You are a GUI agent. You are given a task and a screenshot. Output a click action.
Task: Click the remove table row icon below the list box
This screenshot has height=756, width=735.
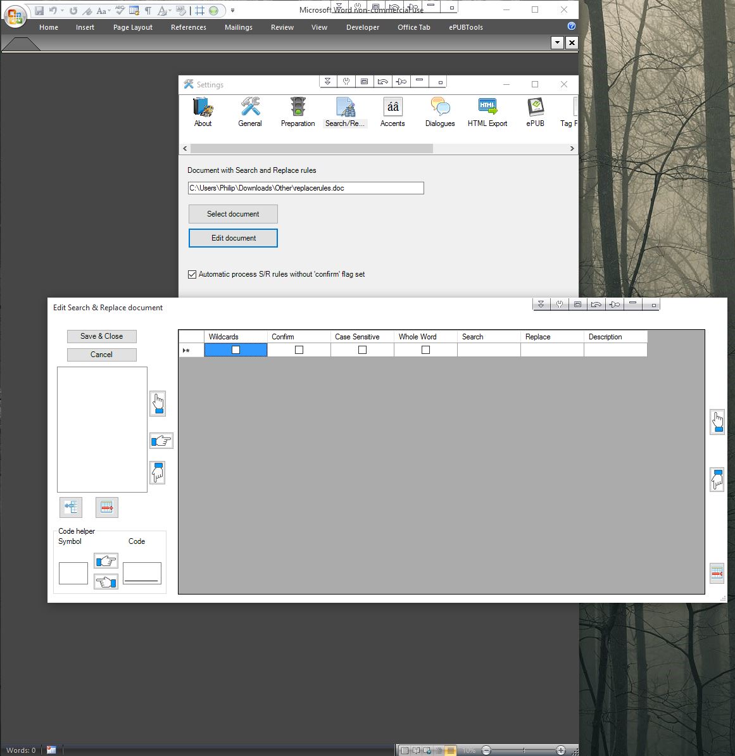(x=106, y=507)
